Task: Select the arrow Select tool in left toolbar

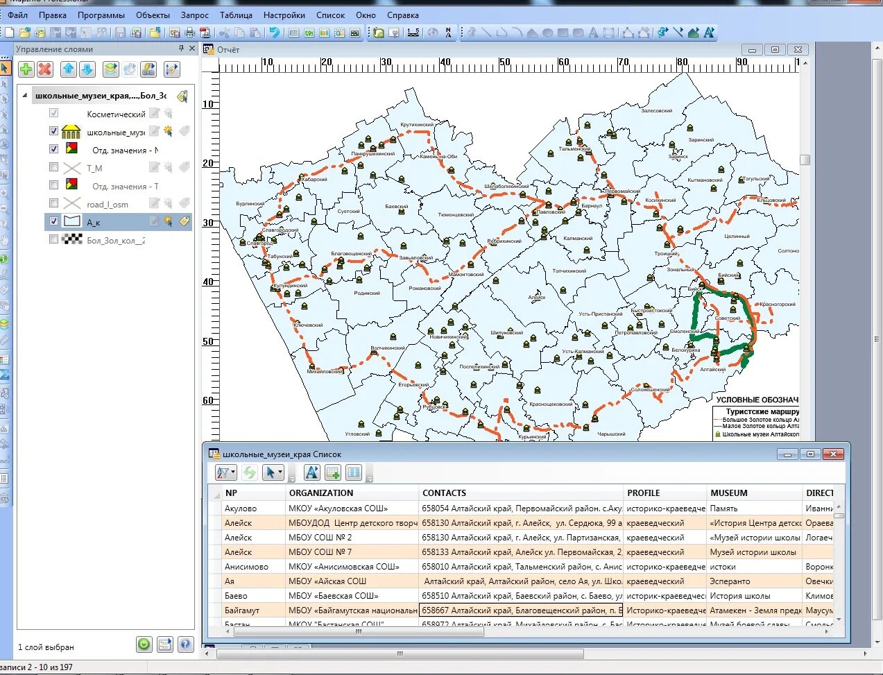Action: pos(6,68)
